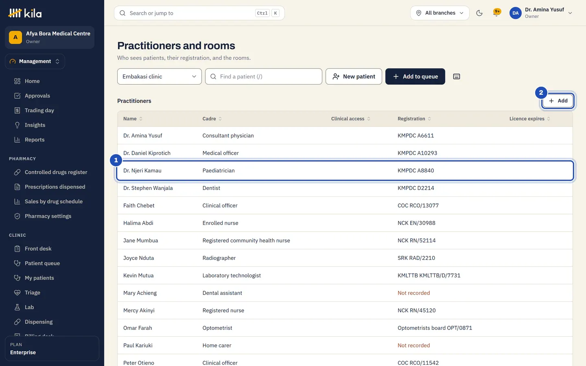Click the Enterprise plan card

(52, 349)
